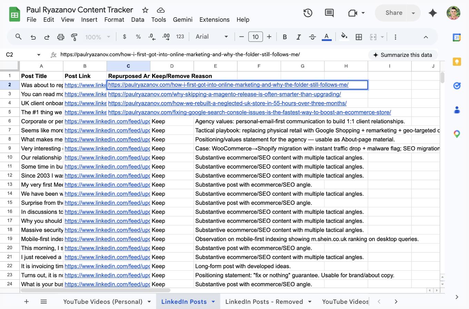Open the LinkedIn Posts sheet tab menu
469x309 pixels.
213,301
